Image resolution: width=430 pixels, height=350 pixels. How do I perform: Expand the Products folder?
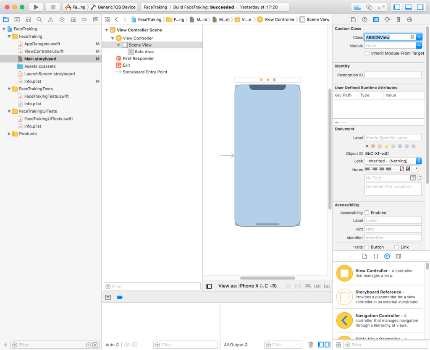click(9, 134)
